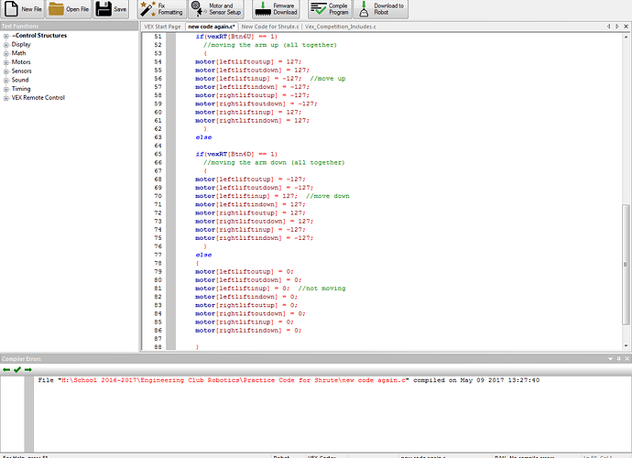The height and width of the screenshot is (458, 632).
Task: Click 'motor[leftliftoutup] = 127;' on line 54
Action: (248, 61)
